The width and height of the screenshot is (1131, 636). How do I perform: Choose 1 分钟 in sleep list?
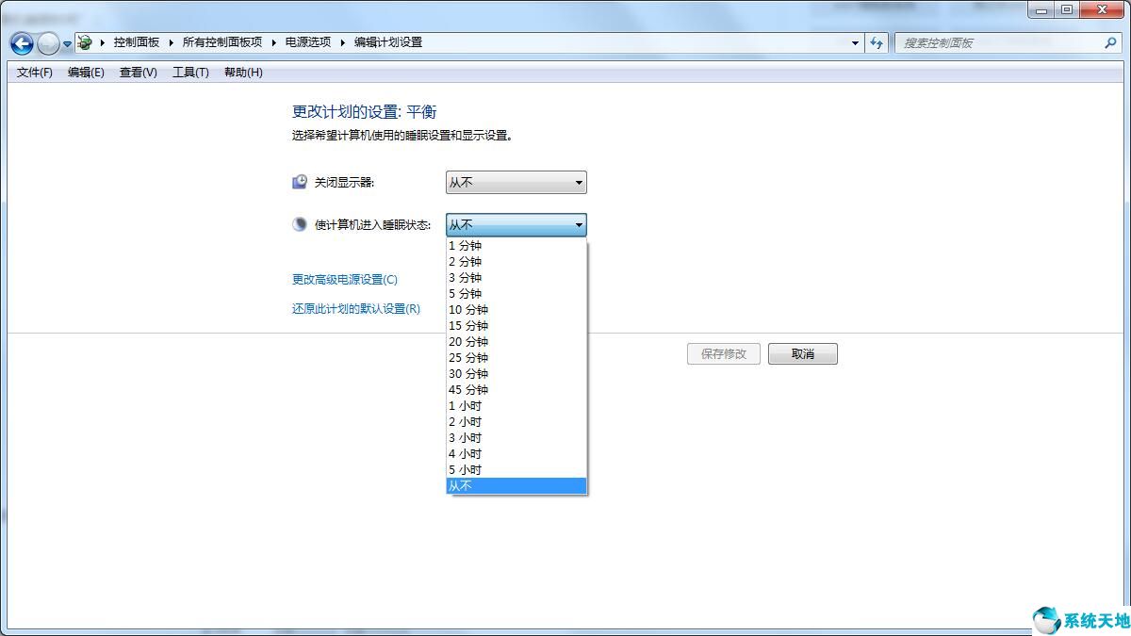[x=516, y=246]
